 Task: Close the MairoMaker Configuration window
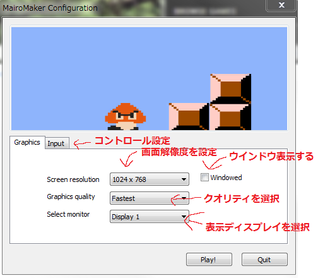[x=281, y=5]
